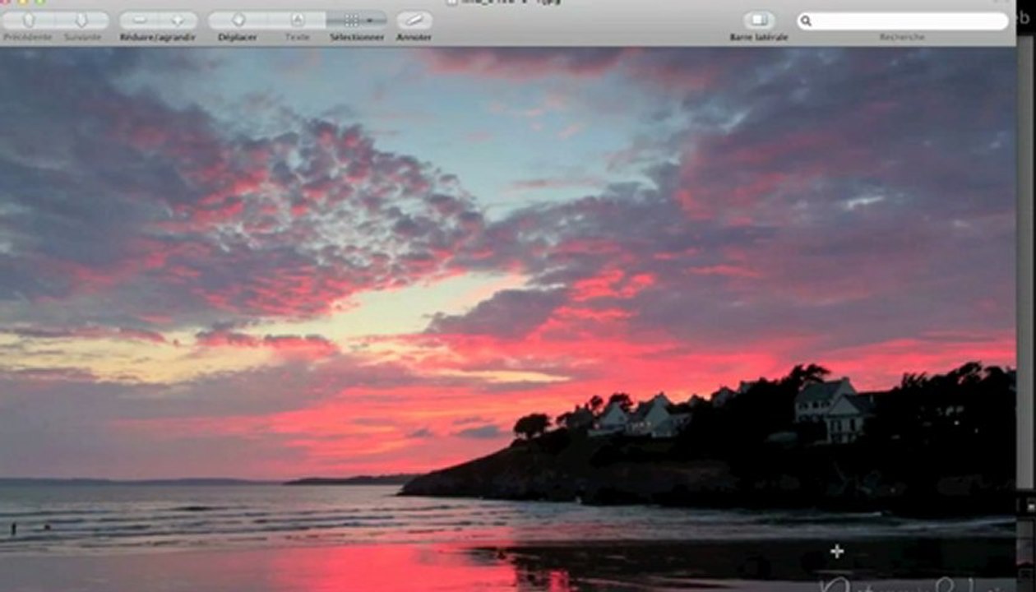Viewport: 1036px width, 592px height.
Task: Go to previous image with Précédente button
Action: click(29, 20)
